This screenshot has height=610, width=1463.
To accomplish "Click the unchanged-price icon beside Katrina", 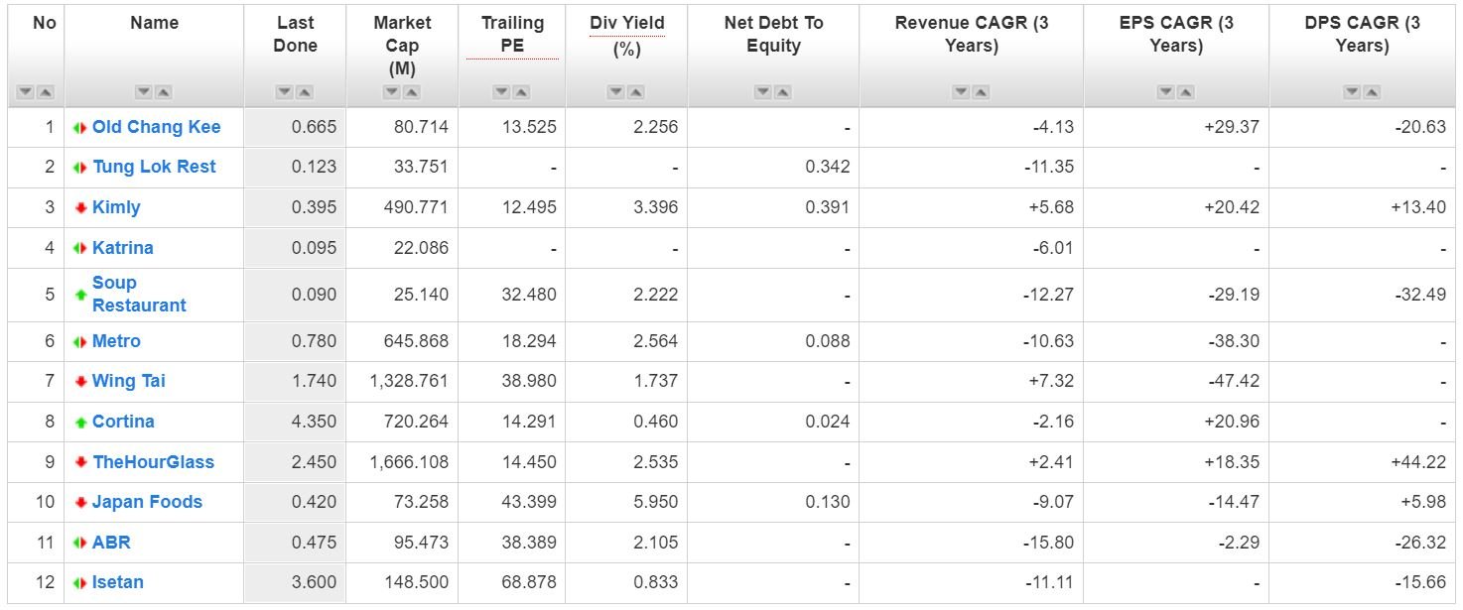I will pos(80,248).
